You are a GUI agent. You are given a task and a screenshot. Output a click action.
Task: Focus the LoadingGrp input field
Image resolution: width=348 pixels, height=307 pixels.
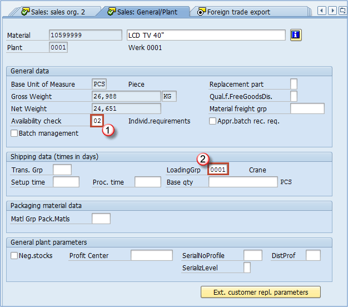[x=218, y=170]
